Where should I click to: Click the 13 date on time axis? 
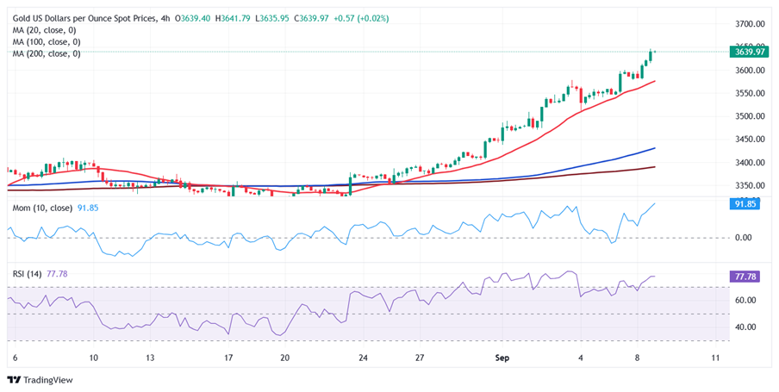pos(149,358)
